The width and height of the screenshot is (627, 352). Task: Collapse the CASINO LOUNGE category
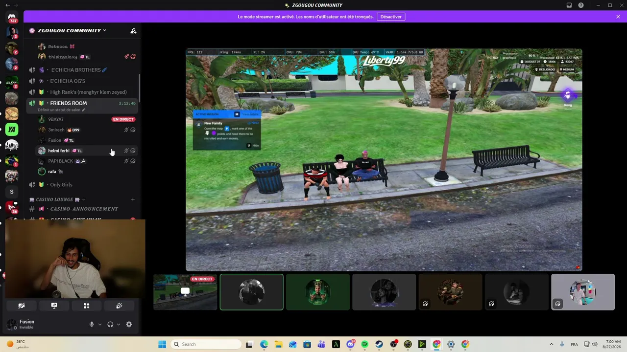[57, 199]
